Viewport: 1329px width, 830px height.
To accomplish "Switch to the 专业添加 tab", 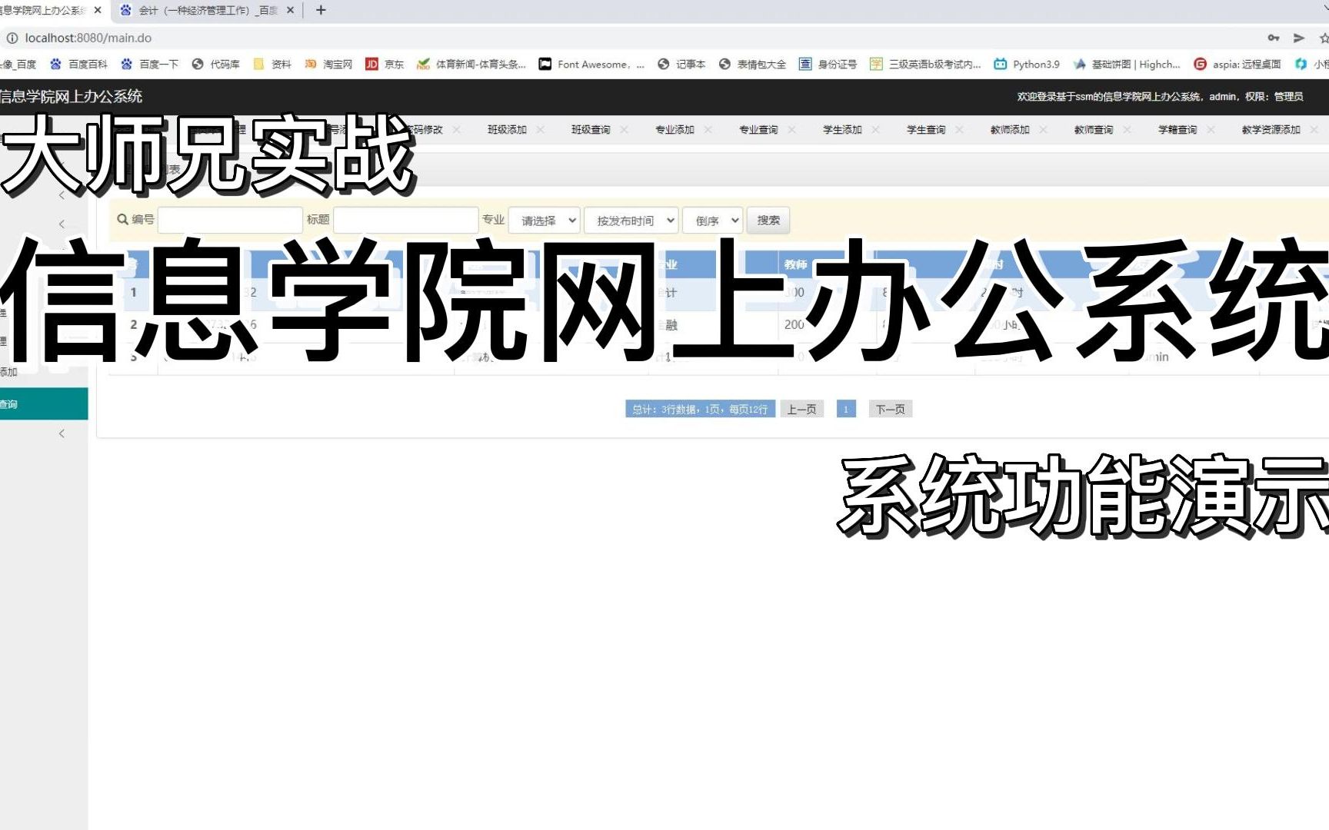I will click(674, 130).
